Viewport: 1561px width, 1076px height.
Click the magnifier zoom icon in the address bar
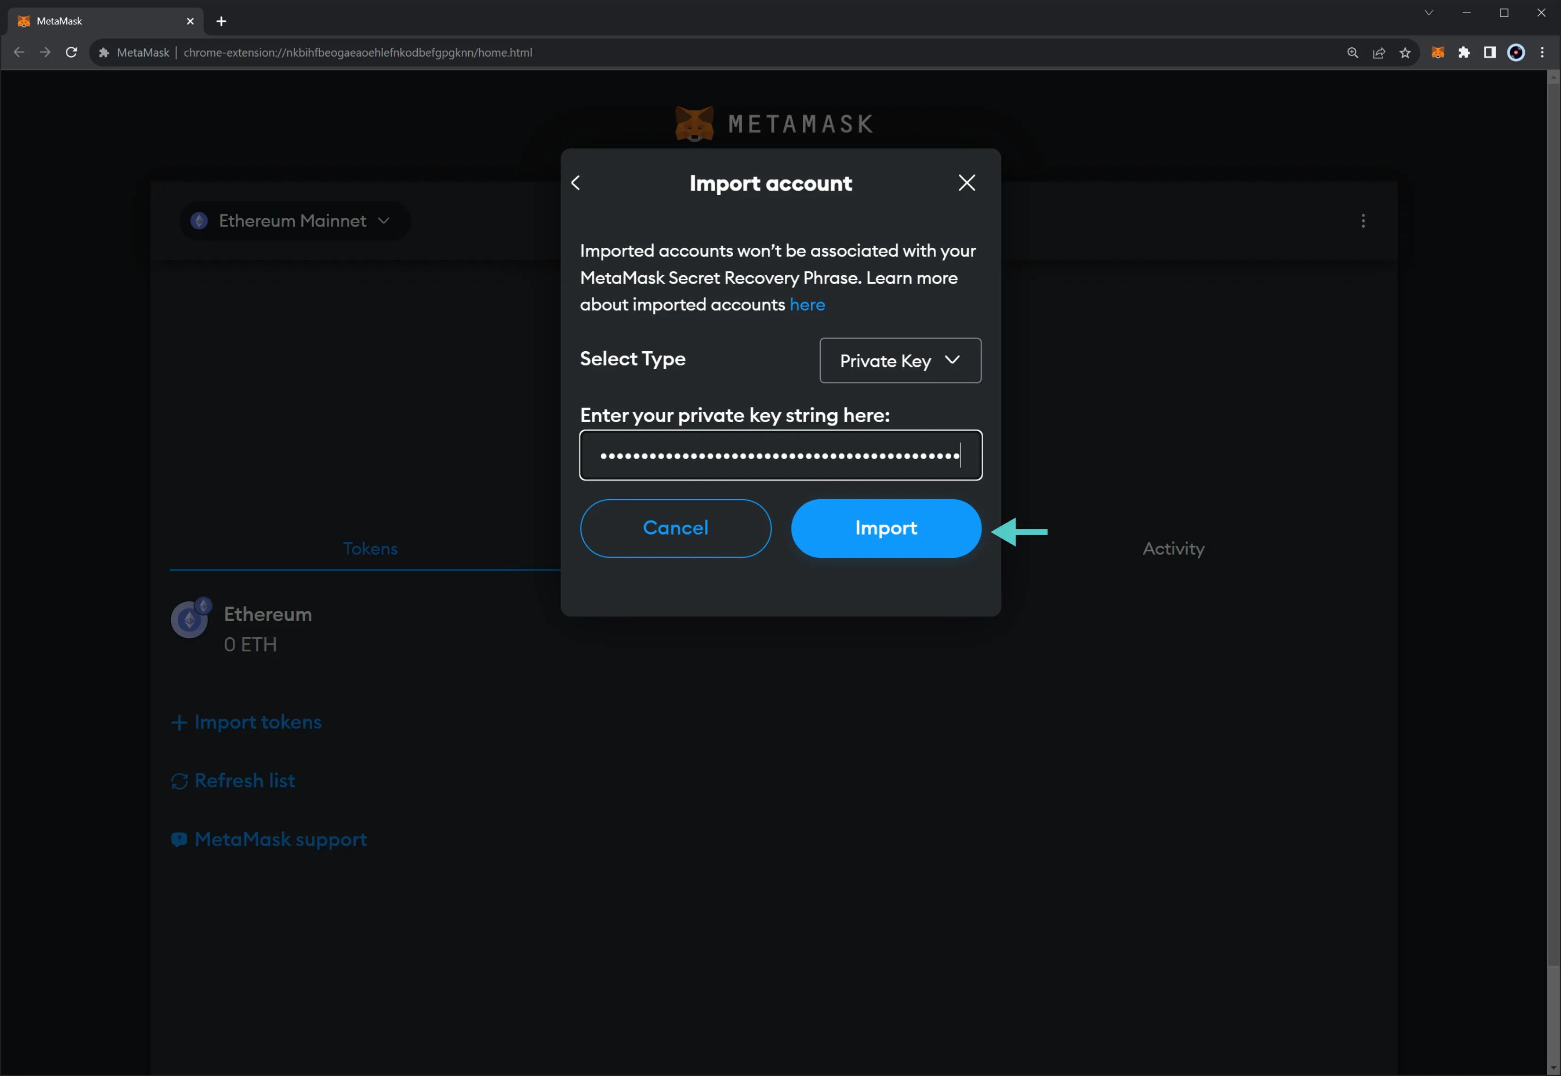1352,52
